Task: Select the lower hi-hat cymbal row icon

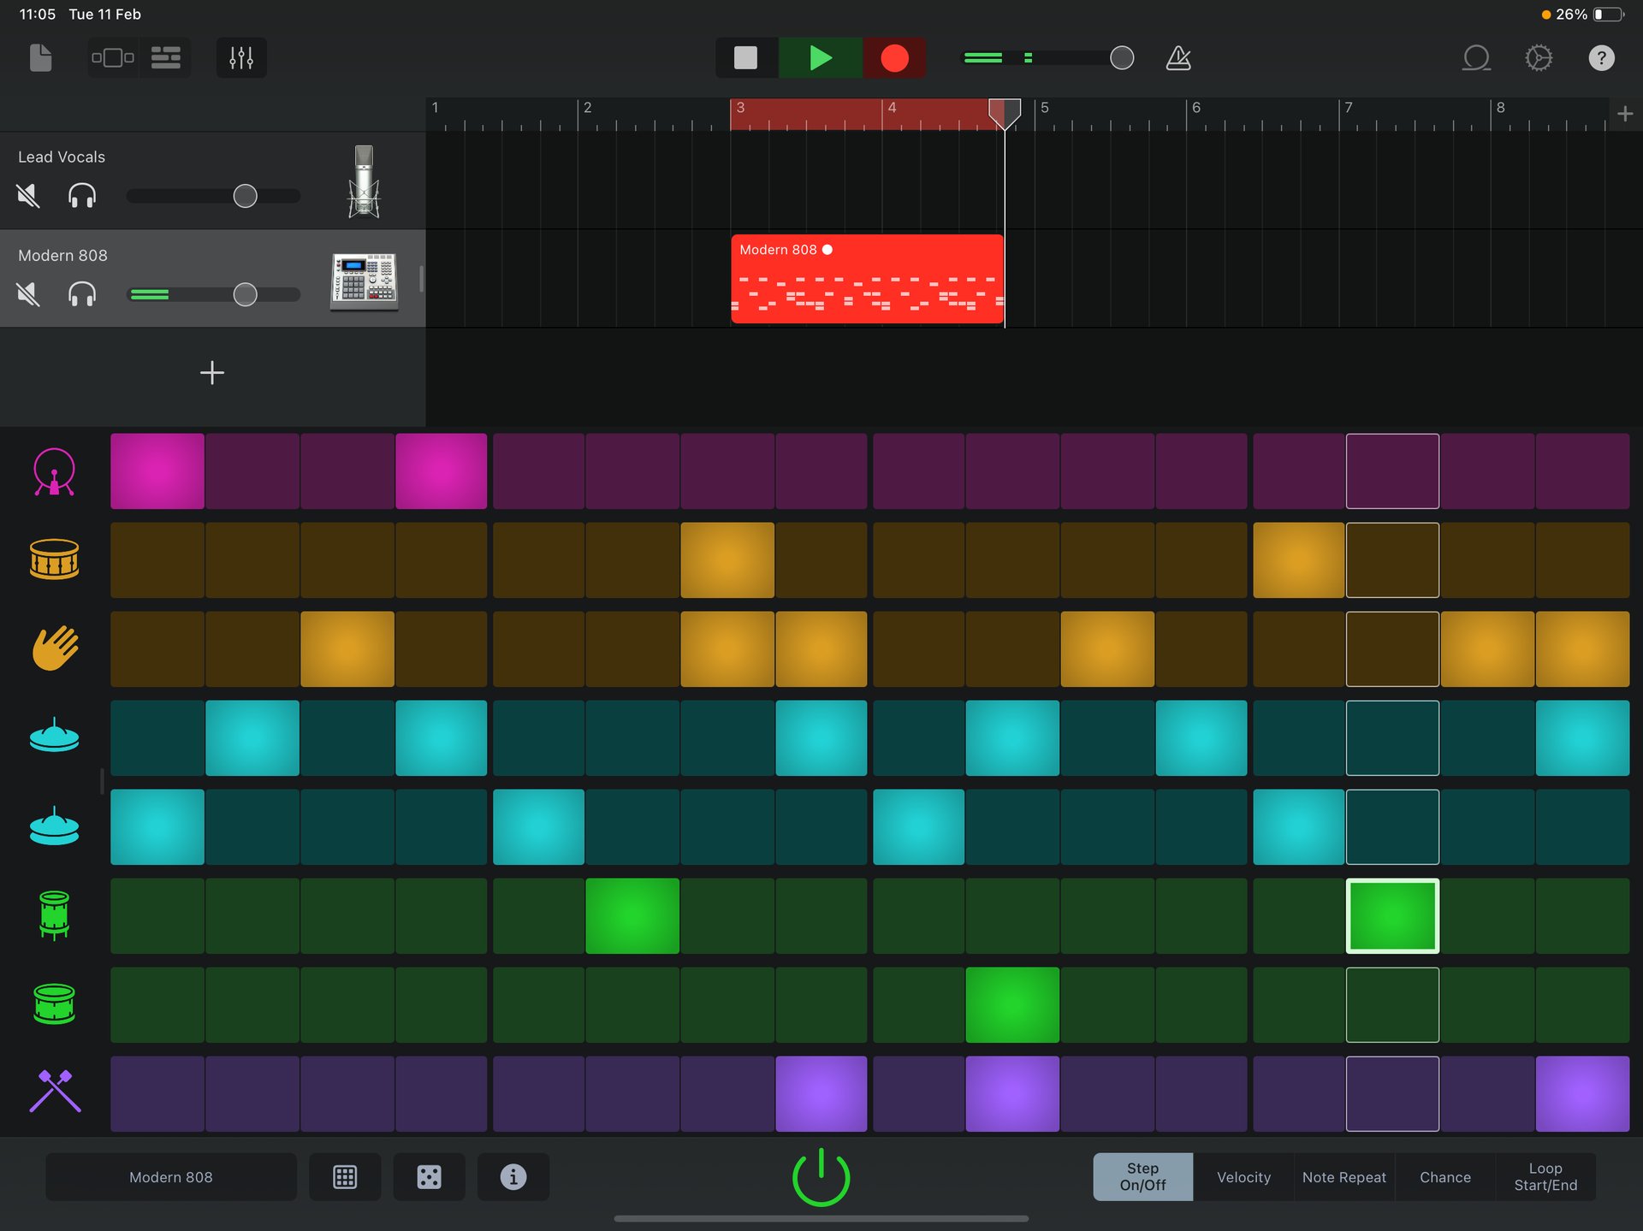Action: 54,826
